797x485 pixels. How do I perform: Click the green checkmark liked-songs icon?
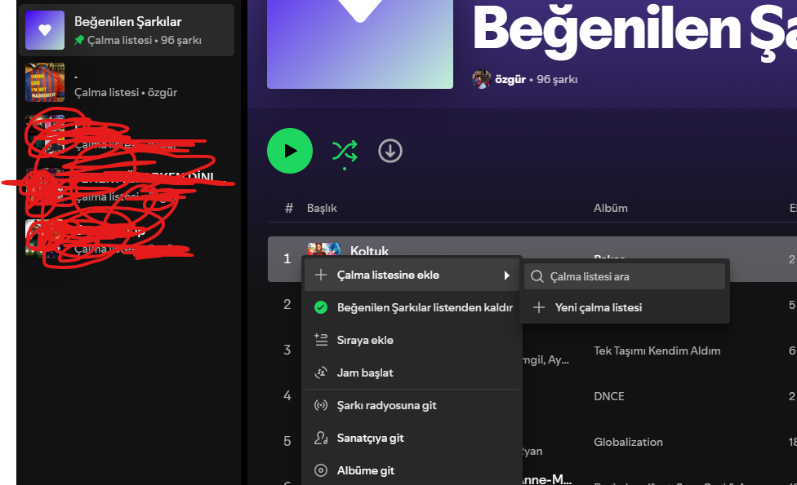pyautogui.click(x=321, y=307)
